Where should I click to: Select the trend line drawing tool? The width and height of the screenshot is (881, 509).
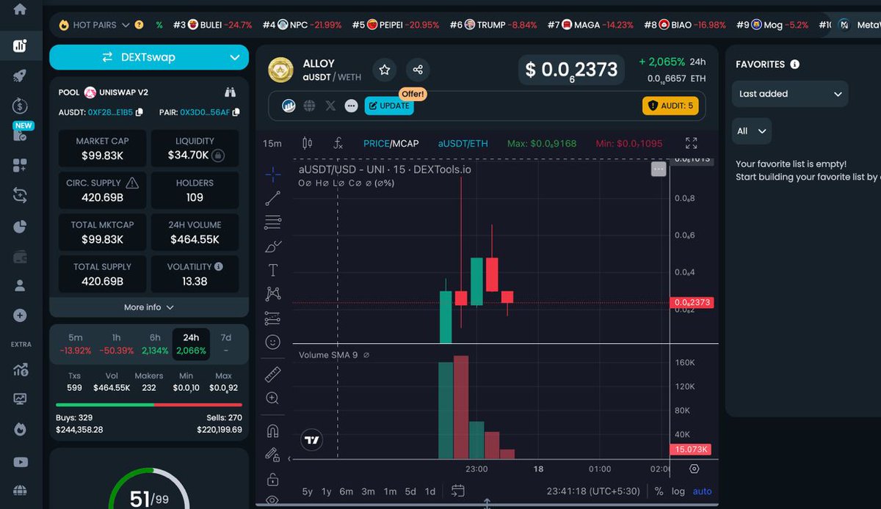tap(272, 198)
